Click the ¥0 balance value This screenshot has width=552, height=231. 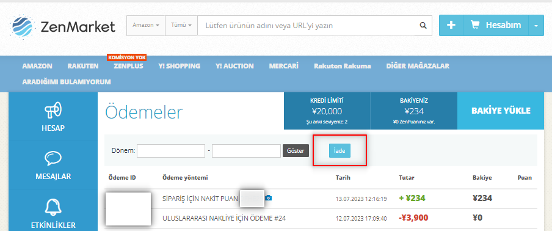pos(478,218)
